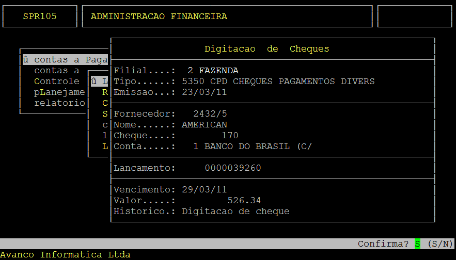Click the Filial field value '2 FAZENDA'
The image size is (456, 260).
click(x=213, y=71)
